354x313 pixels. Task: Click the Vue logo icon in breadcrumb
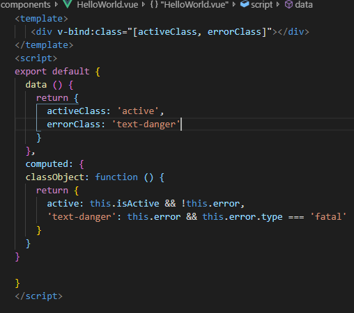click(x=68, y=3)
